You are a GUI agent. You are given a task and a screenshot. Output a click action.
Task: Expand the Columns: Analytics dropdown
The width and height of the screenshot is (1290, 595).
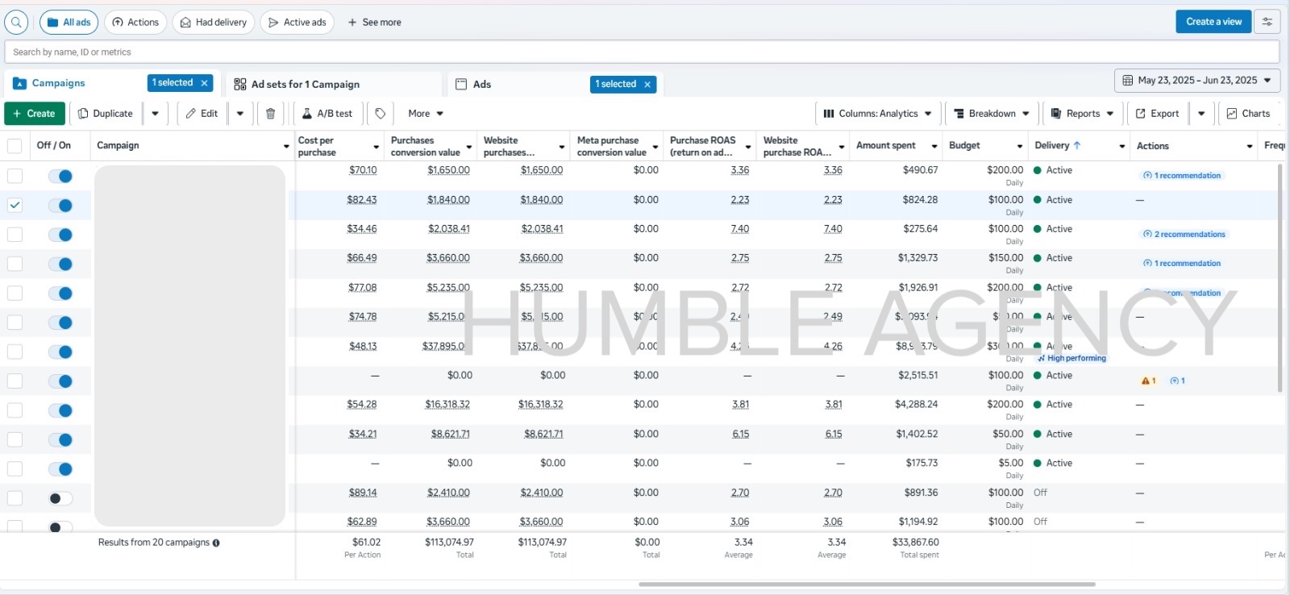point(877,114)
